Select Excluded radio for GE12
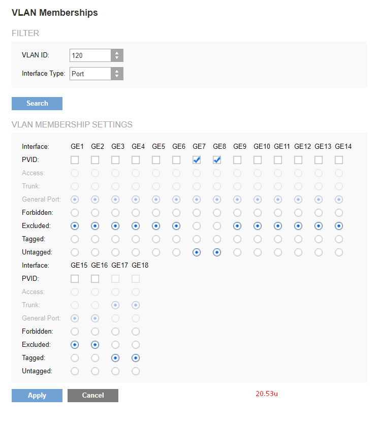382x422 pixels. click(298, 226)
